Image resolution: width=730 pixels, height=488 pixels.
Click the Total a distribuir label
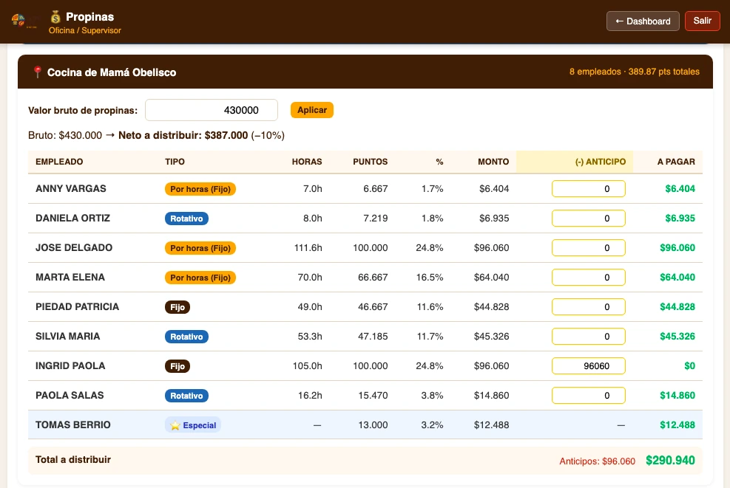tap(73, 460)
